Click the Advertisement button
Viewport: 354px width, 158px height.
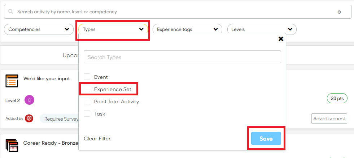pyautogui.click(x=329, y=119)
